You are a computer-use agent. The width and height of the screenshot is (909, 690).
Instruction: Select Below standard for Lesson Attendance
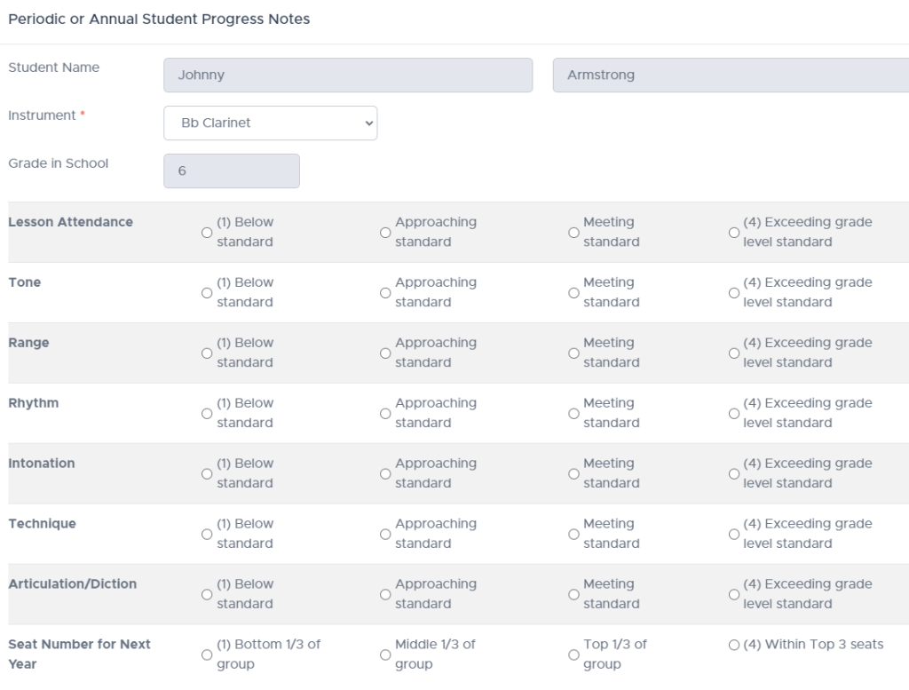207,233
